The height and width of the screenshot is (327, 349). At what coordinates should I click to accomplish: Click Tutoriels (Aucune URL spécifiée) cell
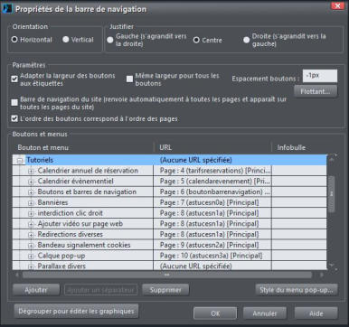[x=212, y=160]
